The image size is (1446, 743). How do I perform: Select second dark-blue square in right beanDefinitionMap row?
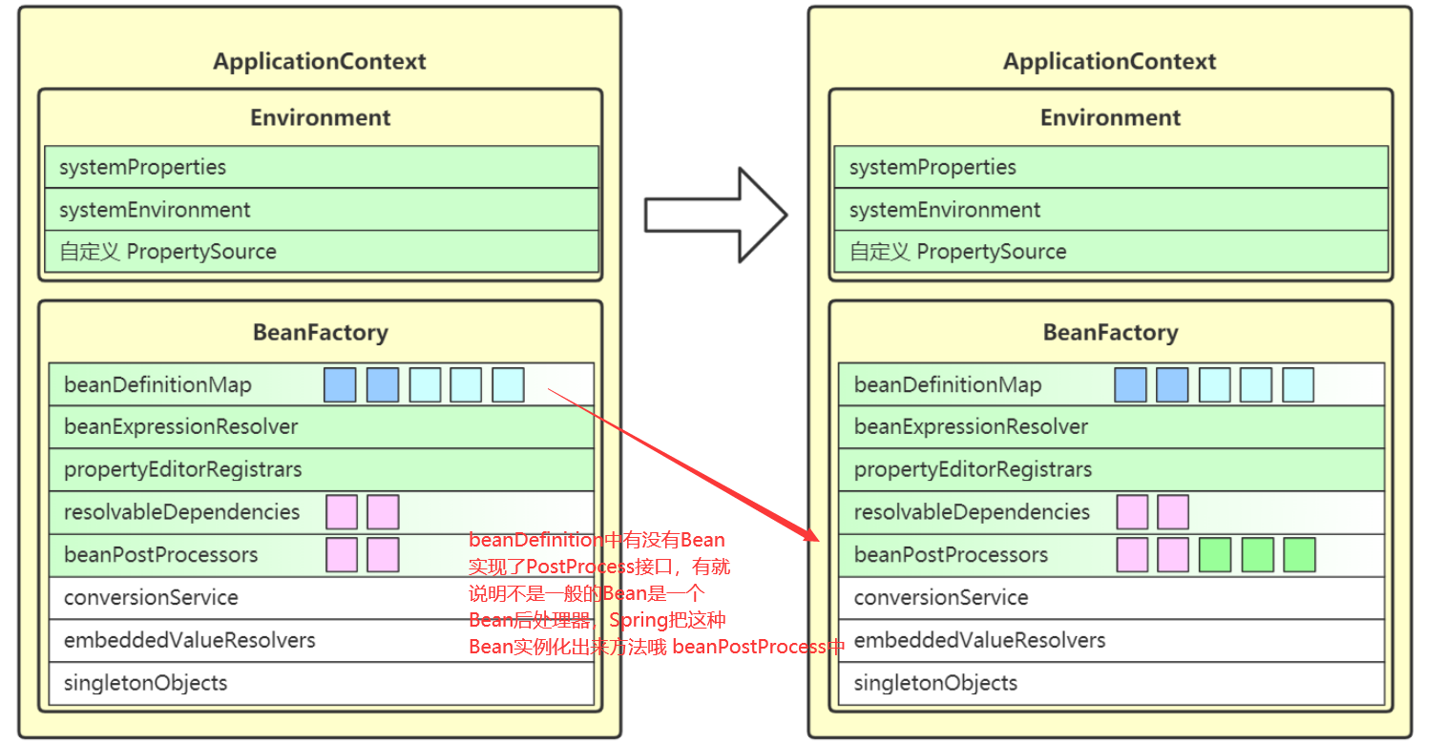1172,384
